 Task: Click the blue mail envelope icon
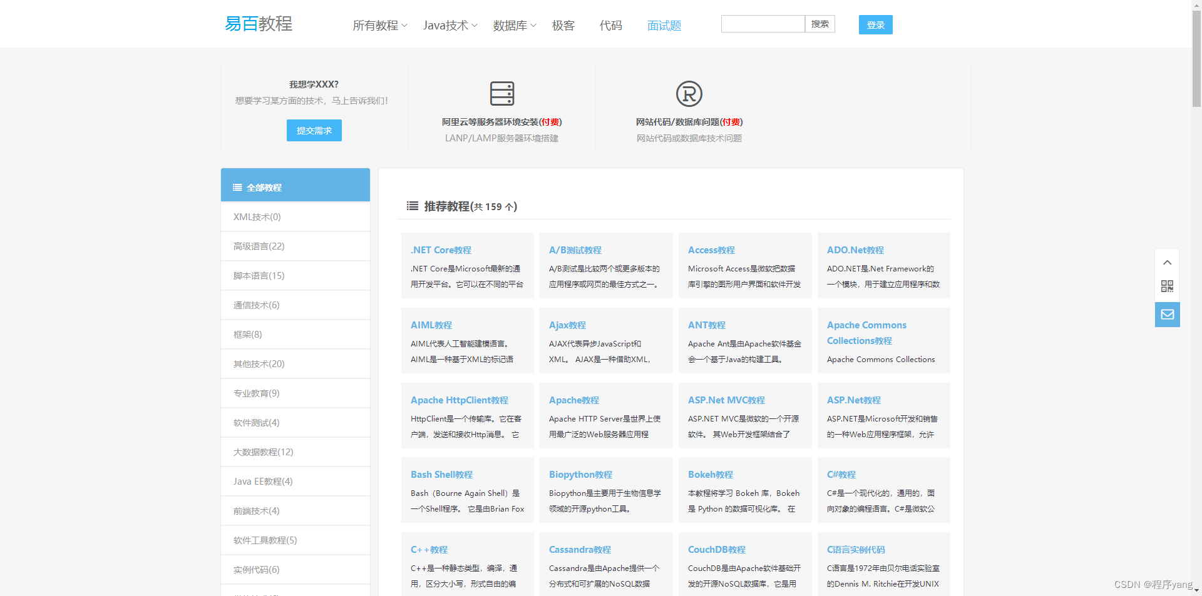tap(1167, 315)
